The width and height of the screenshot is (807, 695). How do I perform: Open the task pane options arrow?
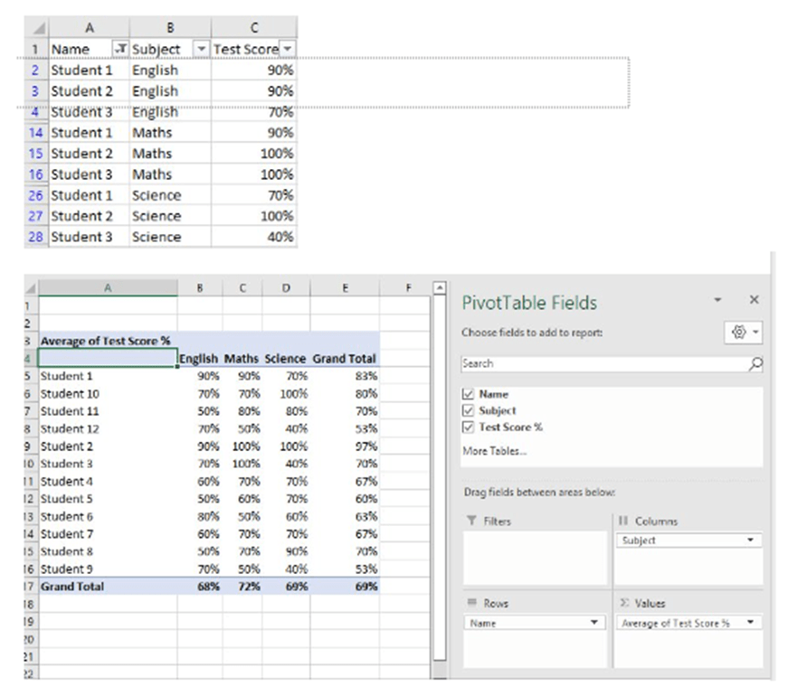[718, 300]
